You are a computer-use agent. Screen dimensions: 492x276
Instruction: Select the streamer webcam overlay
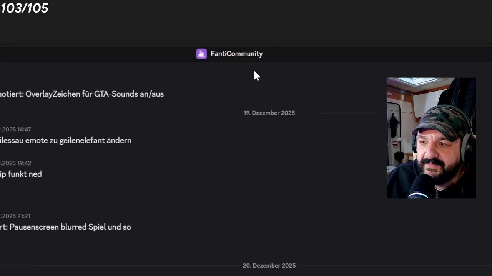pyautogui.click(x=431, y=138)
